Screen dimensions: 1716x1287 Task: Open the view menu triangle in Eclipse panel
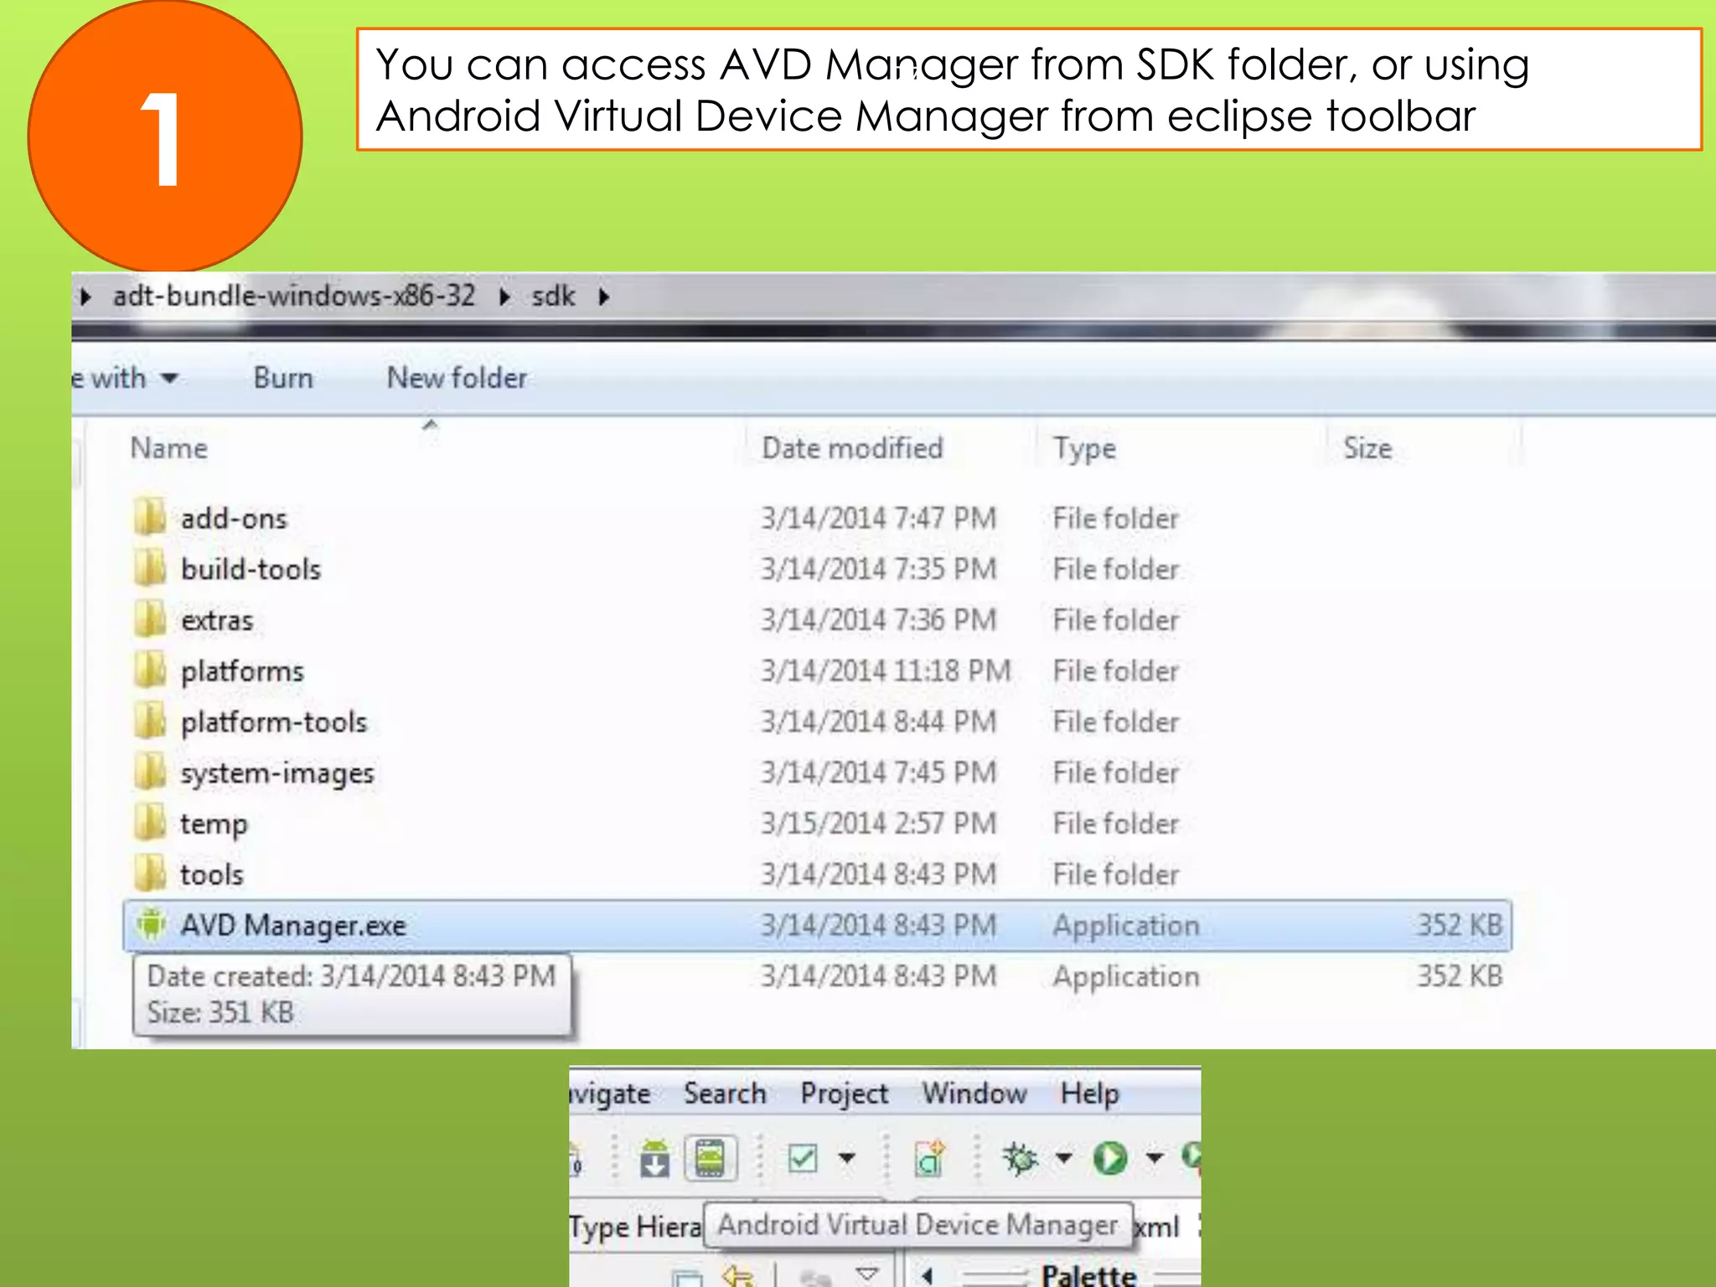click(868, 1274)
